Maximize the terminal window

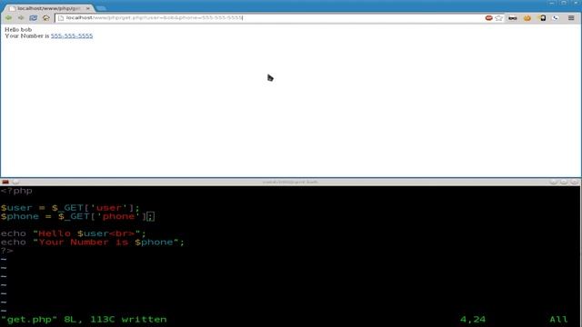[564, 182]
